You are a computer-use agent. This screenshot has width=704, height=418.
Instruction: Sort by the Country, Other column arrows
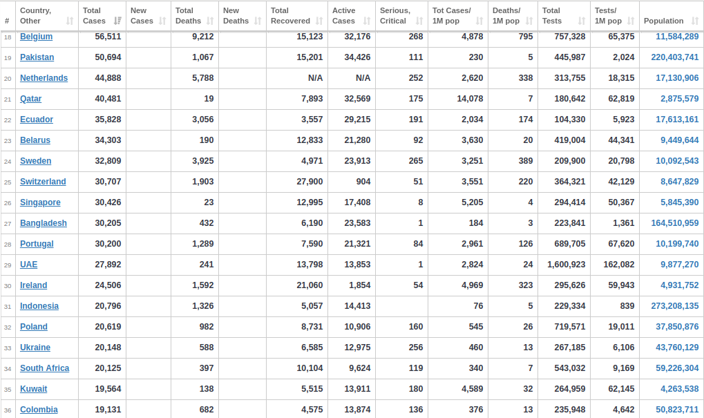coord(70,21)
